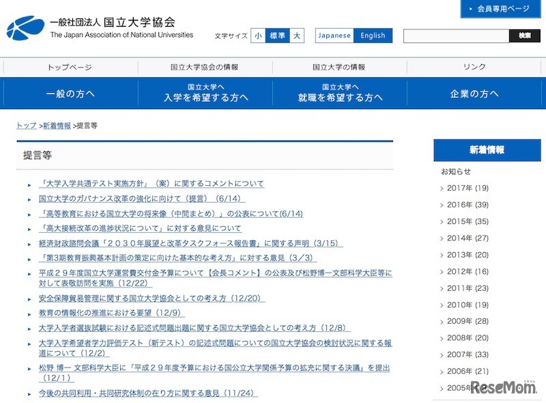The image size is (546, 403).
Task: Open the トップページ menu item
Action: point(70,67)
